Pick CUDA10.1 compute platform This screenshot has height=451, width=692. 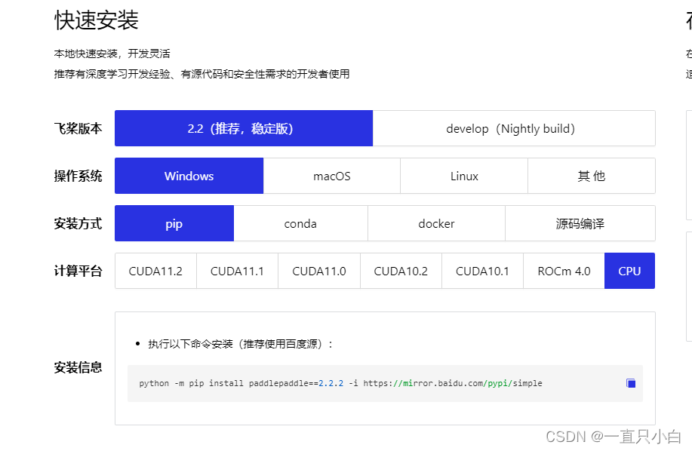[482, 271]
